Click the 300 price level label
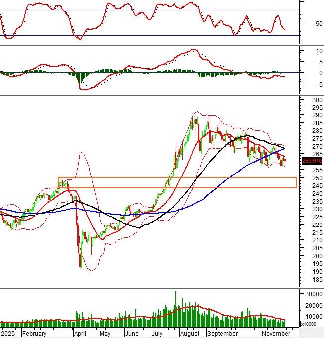324x338 pixels. pos(316,100)
